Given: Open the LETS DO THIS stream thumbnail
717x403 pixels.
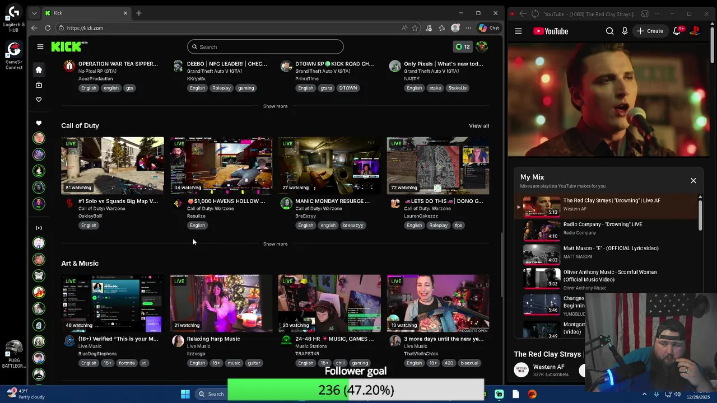Looking at the screenshot, I should 438,166.
